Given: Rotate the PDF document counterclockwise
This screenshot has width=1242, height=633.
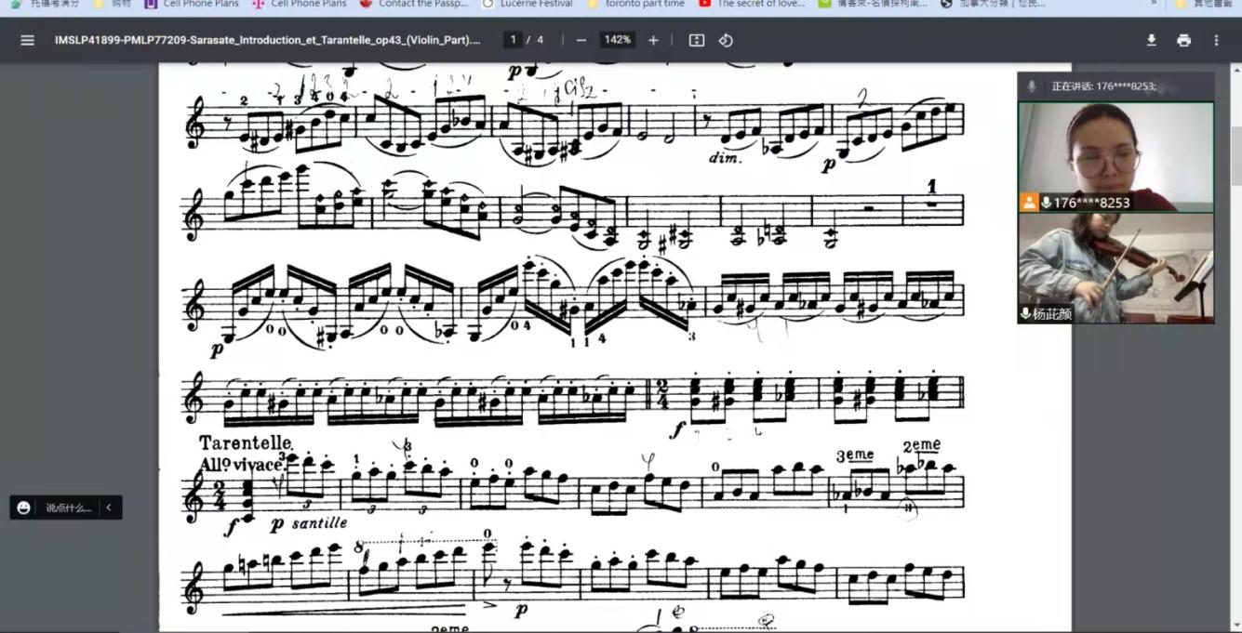Looking at the screenshot, I should [x=727, y=40].
